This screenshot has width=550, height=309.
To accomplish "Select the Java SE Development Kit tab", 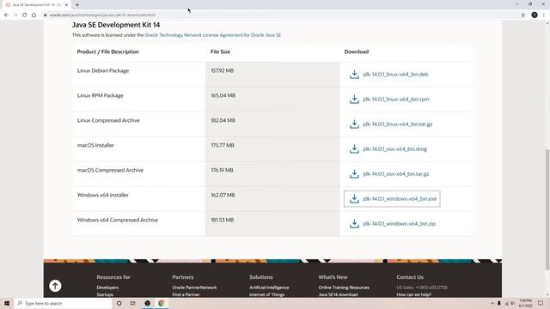I will tap(35, 5).
